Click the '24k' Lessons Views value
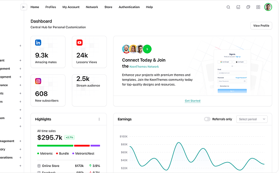 click(x=82, y=55)
